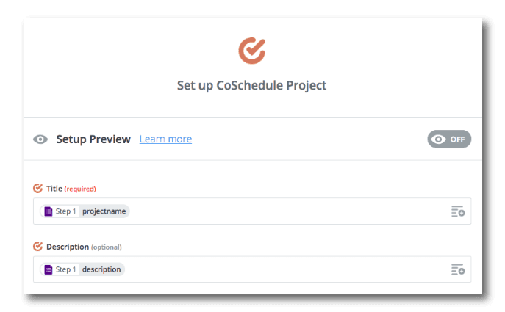The image size is (505, 312).
Task: Select the projectname field token
Action: pyautogui.click(x=104, y=211)
